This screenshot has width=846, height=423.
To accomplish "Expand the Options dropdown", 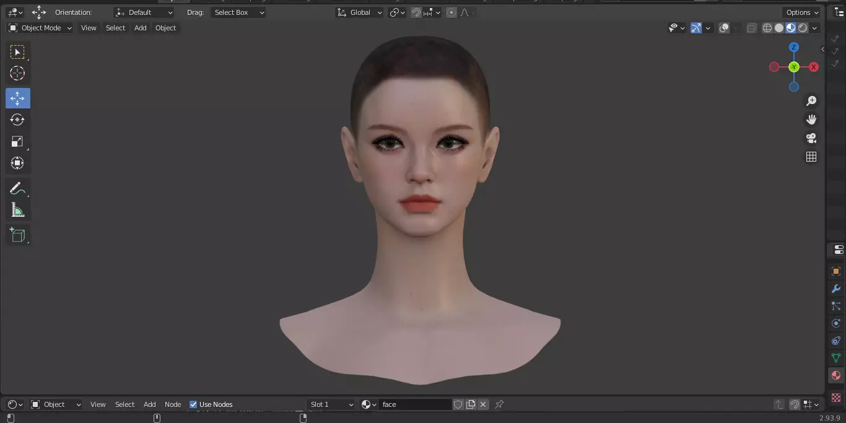I will 802,12.
